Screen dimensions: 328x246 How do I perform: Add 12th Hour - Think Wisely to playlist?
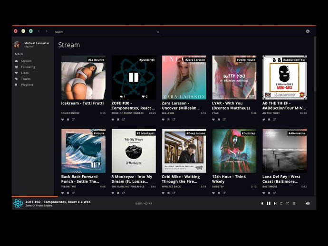219,193
